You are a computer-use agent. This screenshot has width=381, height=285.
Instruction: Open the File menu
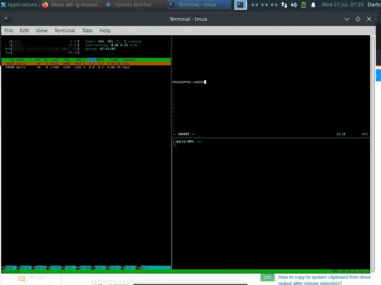tap(9, 30)
